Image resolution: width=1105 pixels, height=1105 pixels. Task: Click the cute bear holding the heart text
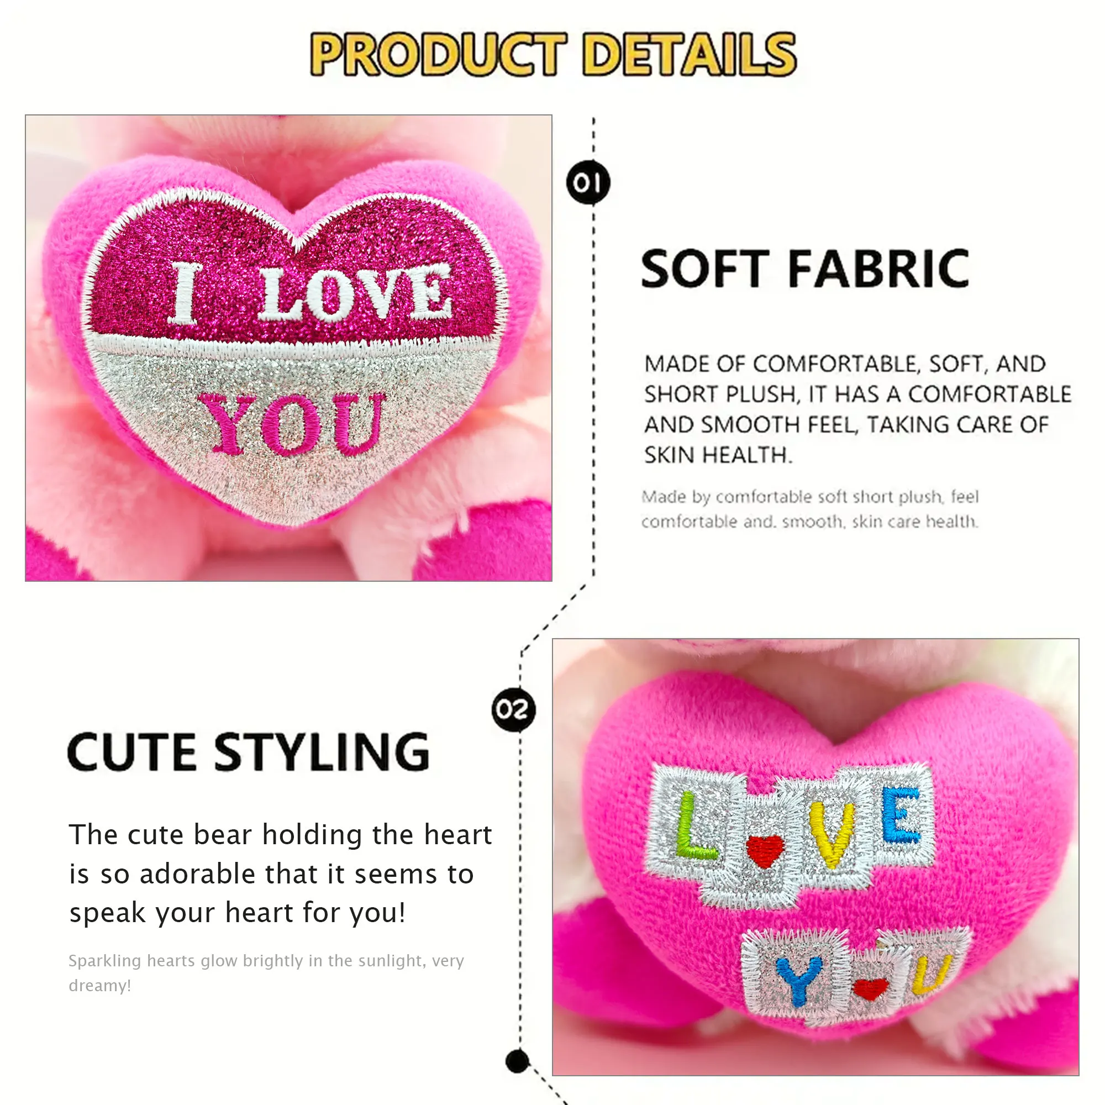[280, 874]
